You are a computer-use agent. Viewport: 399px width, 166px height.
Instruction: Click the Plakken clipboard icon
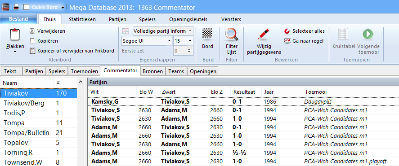pyautogui.click(x=15, y=35)
